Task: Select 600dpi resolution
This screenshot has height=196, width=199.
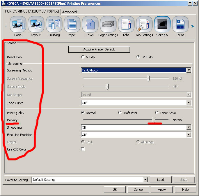Action: (83, 57)
